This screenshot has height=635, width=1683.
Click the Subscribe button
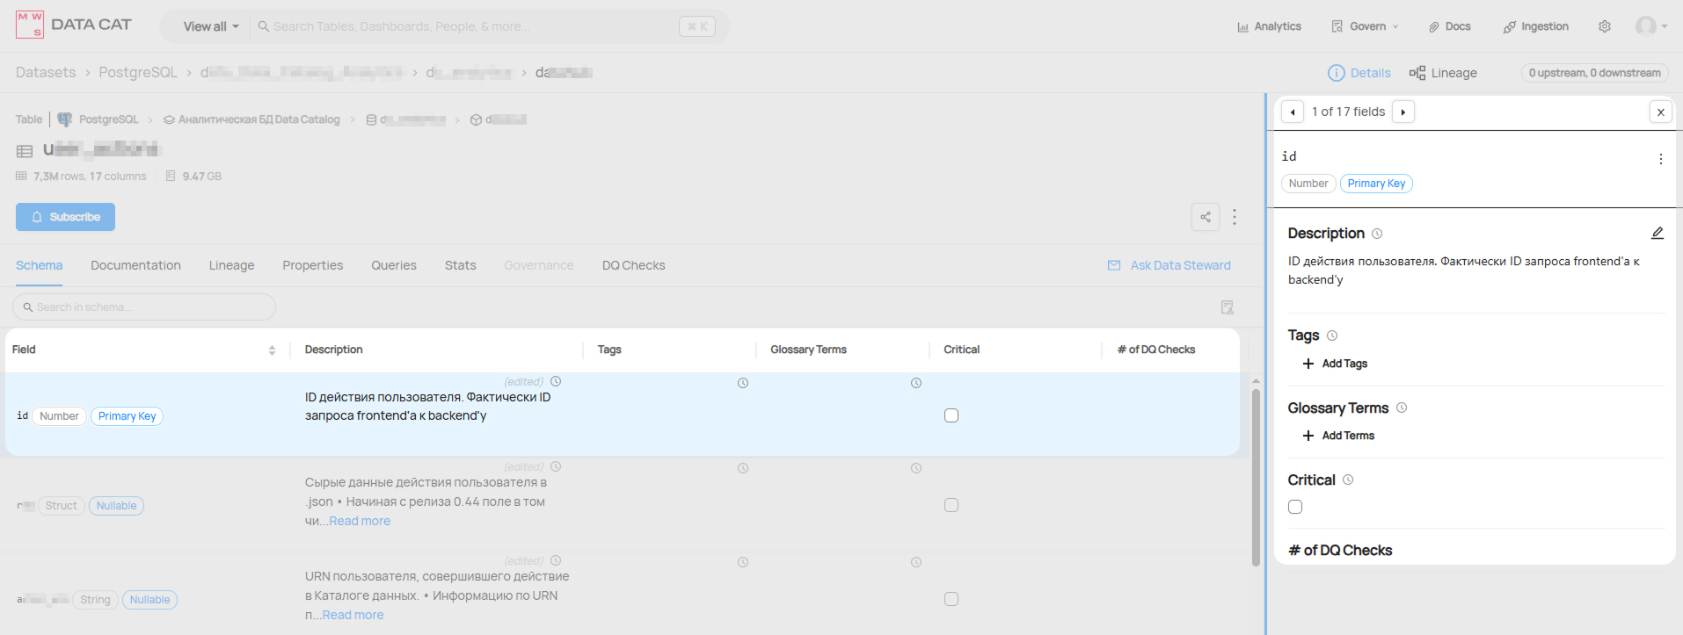pyautogui.click(x=65, y=217)
